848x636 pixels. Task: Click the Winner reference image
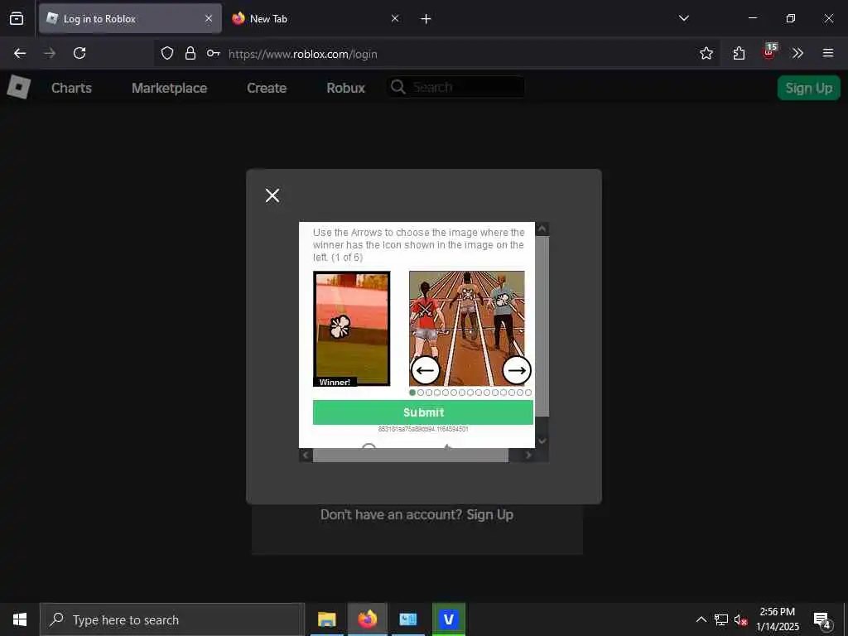coord(351,329)
